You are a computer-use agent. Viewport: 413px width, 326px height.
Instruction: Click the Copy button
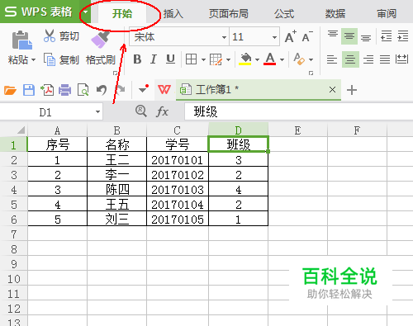coord(61,59)
